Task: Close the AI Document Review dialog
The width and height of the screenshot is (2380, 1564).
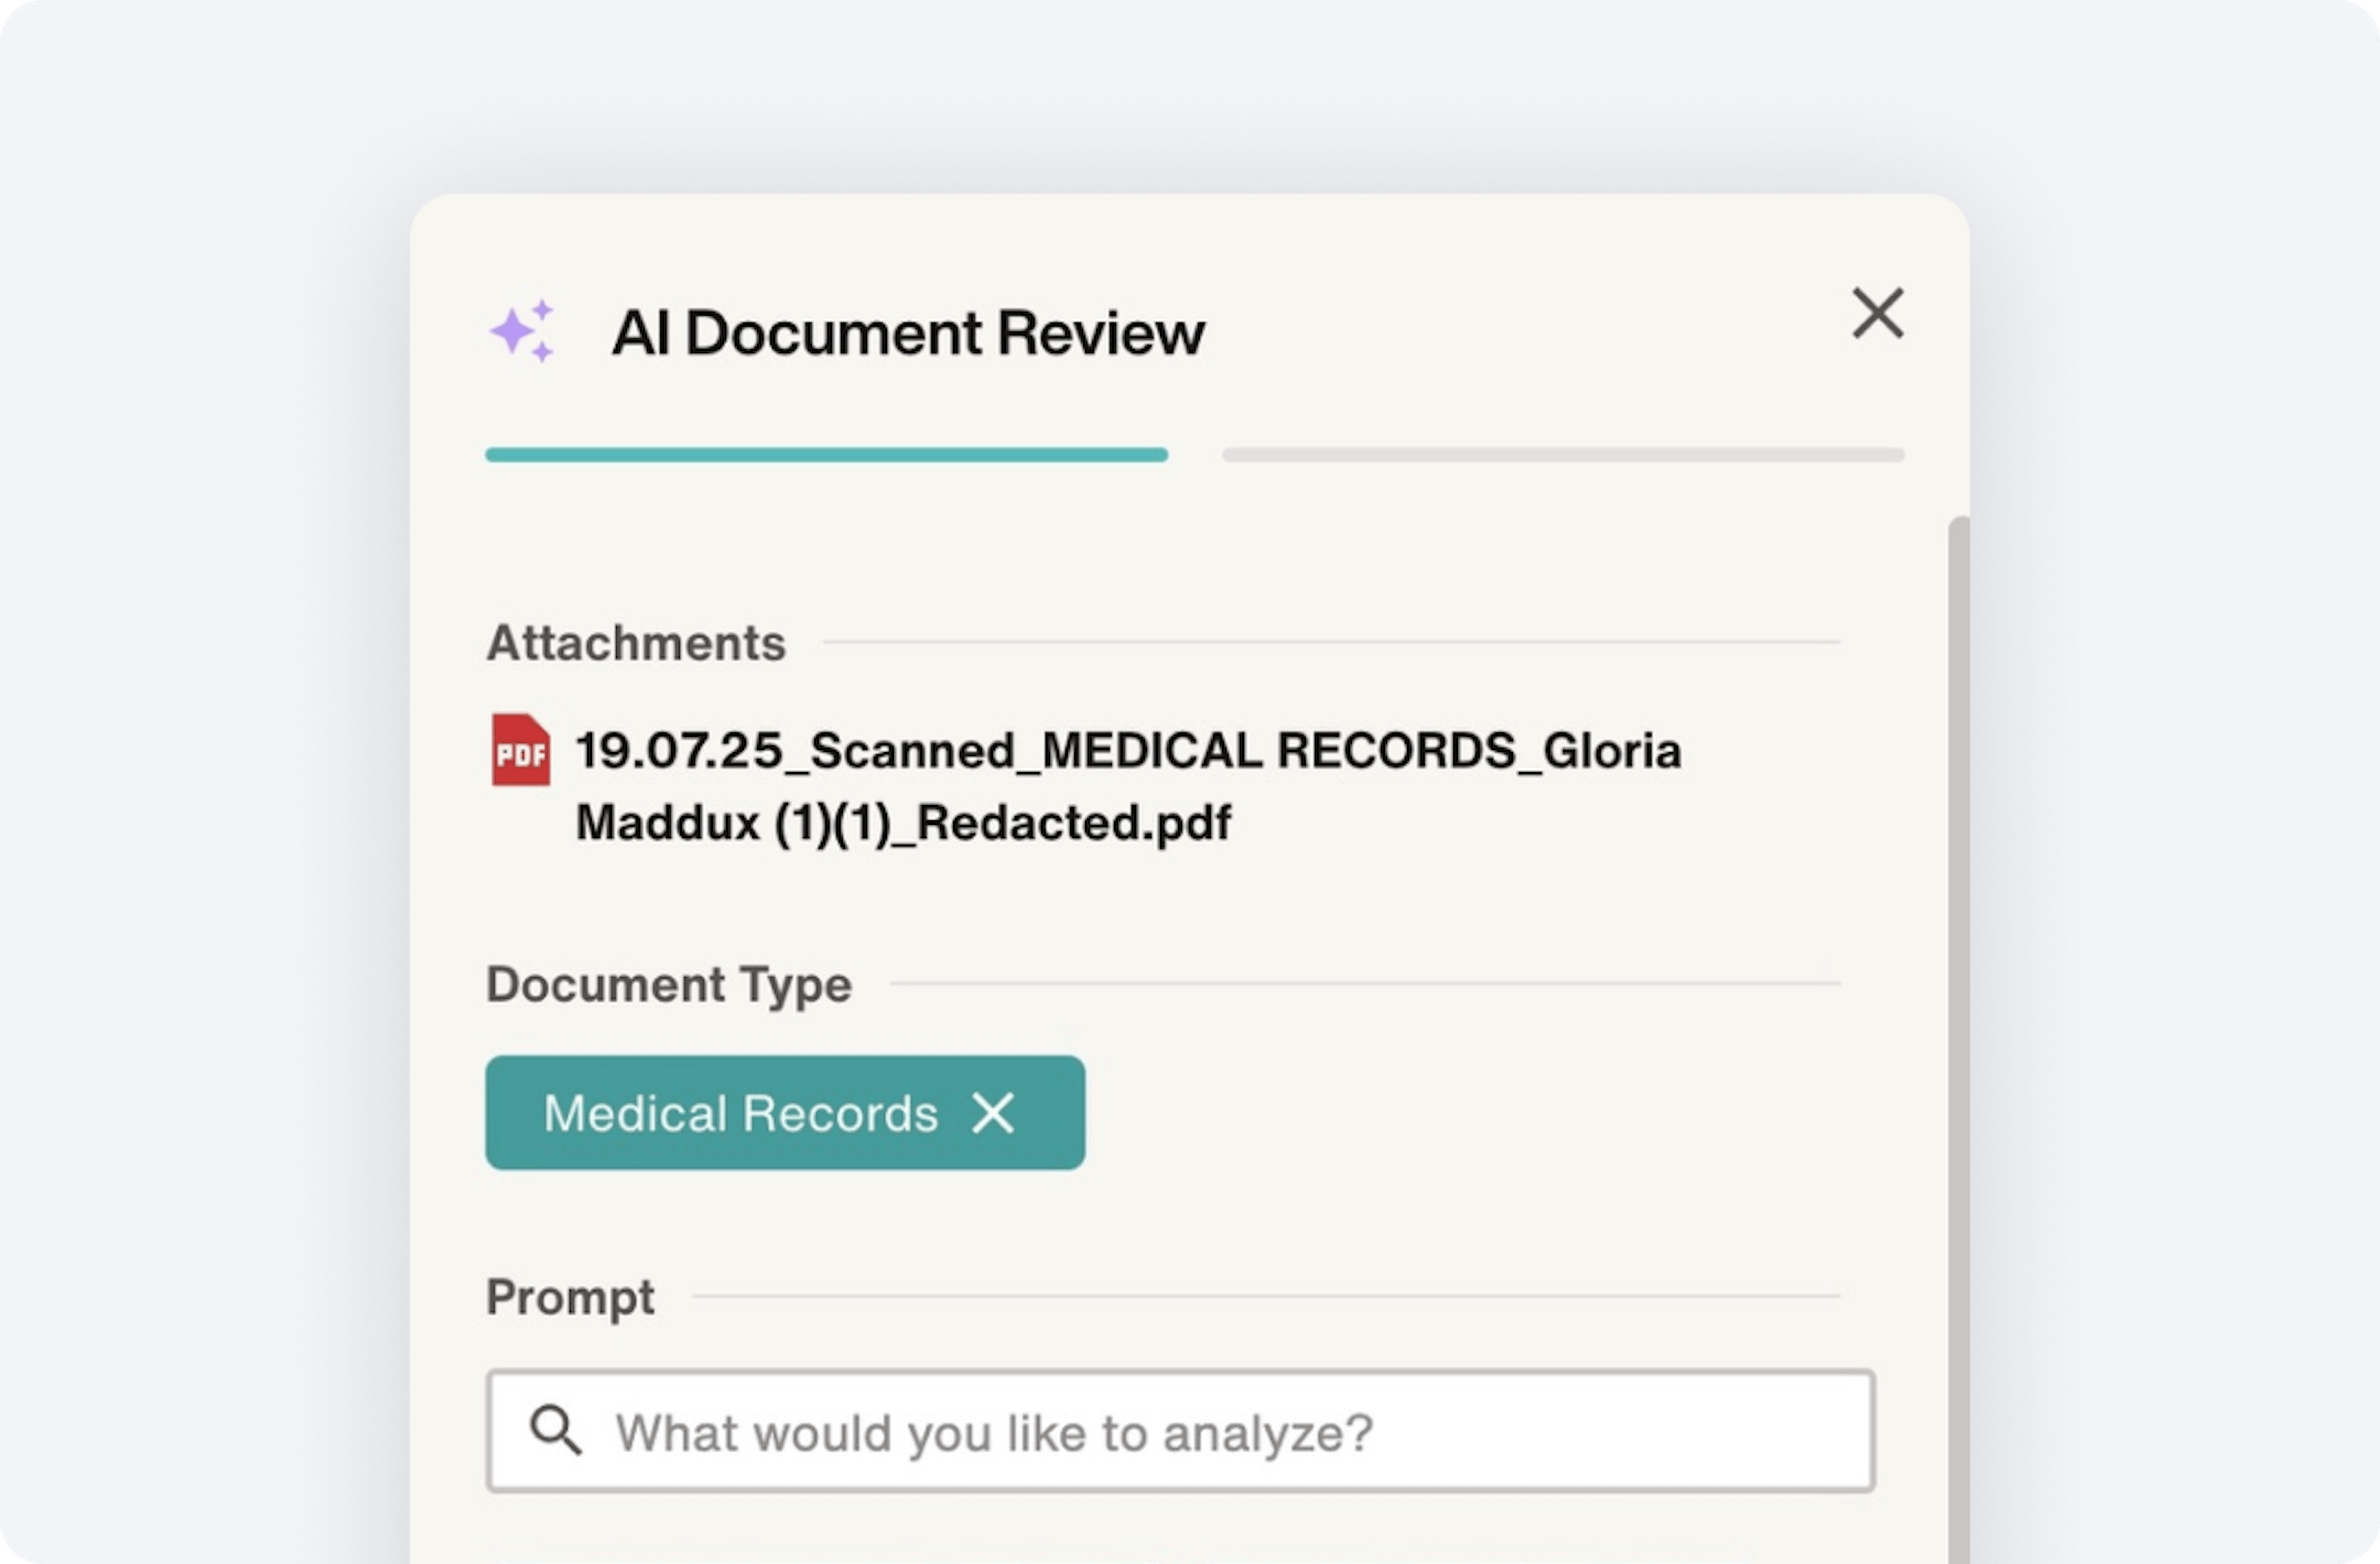Action: 1877,314
